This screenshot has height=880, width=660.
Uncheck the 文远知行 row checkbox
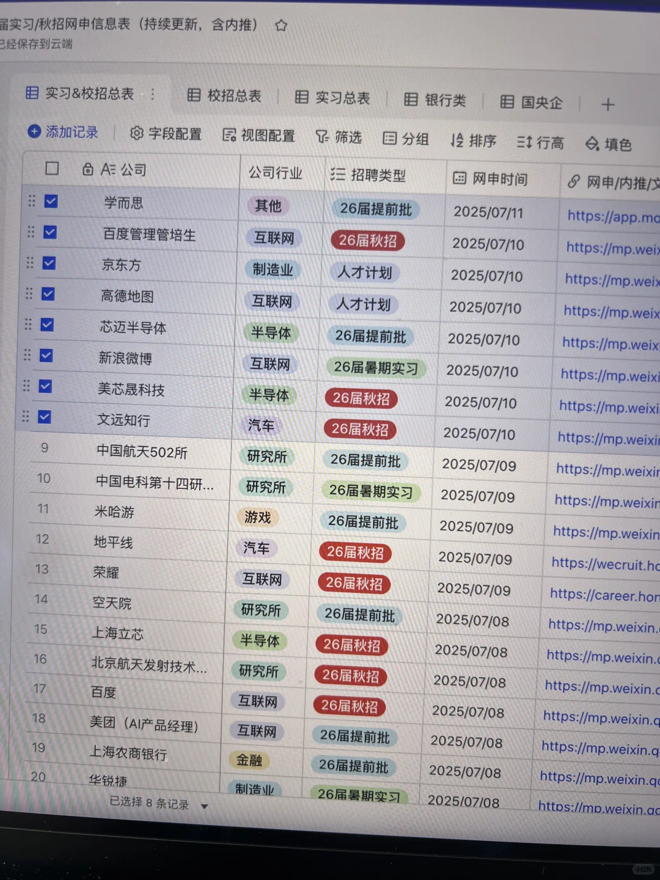[44, 417]
